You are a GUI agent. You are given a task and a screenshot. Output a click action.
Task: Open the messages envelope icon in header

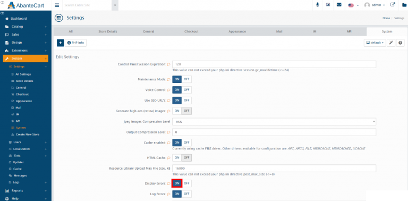coord(339,5)
